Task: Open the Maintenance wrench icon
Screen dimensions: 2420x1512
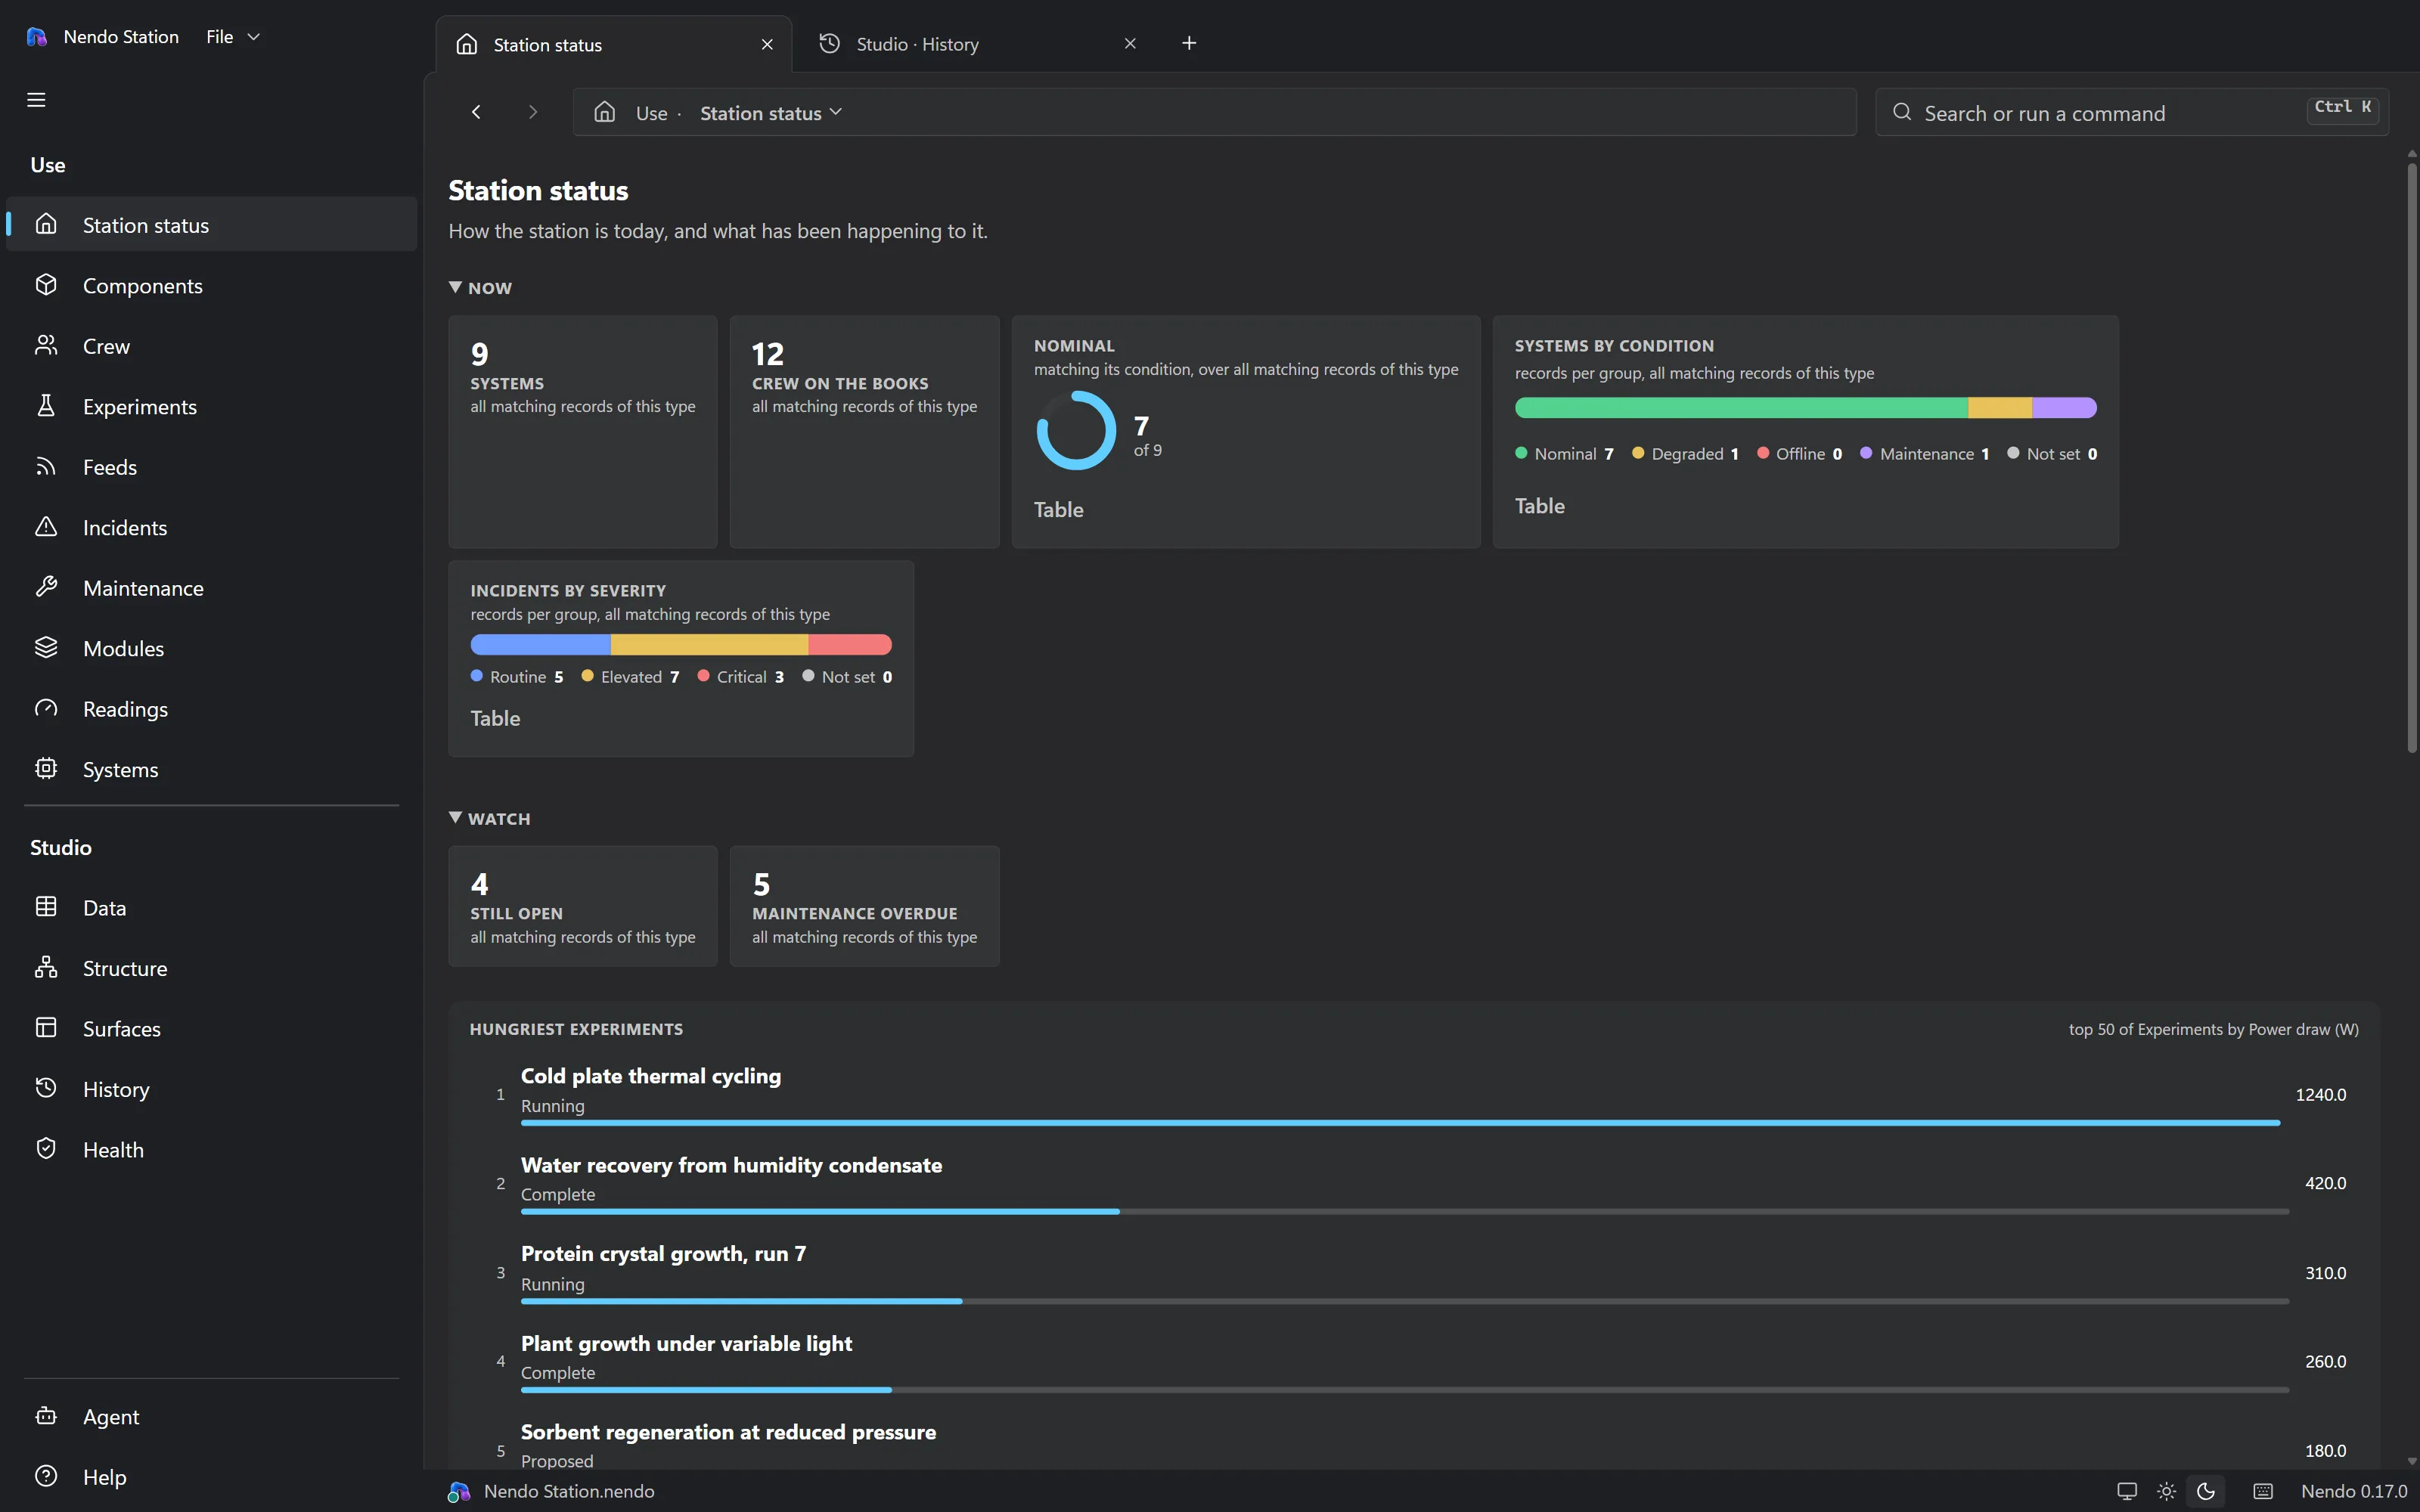Action: 46,588
